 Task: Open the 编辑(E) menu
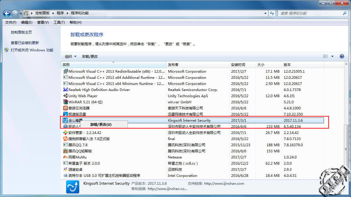[x=27, y=22]
